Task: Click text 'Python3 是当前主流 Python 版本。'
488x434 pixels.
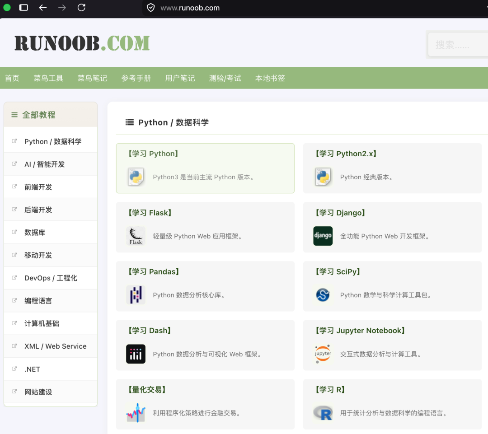Action: tap(205, 177)
